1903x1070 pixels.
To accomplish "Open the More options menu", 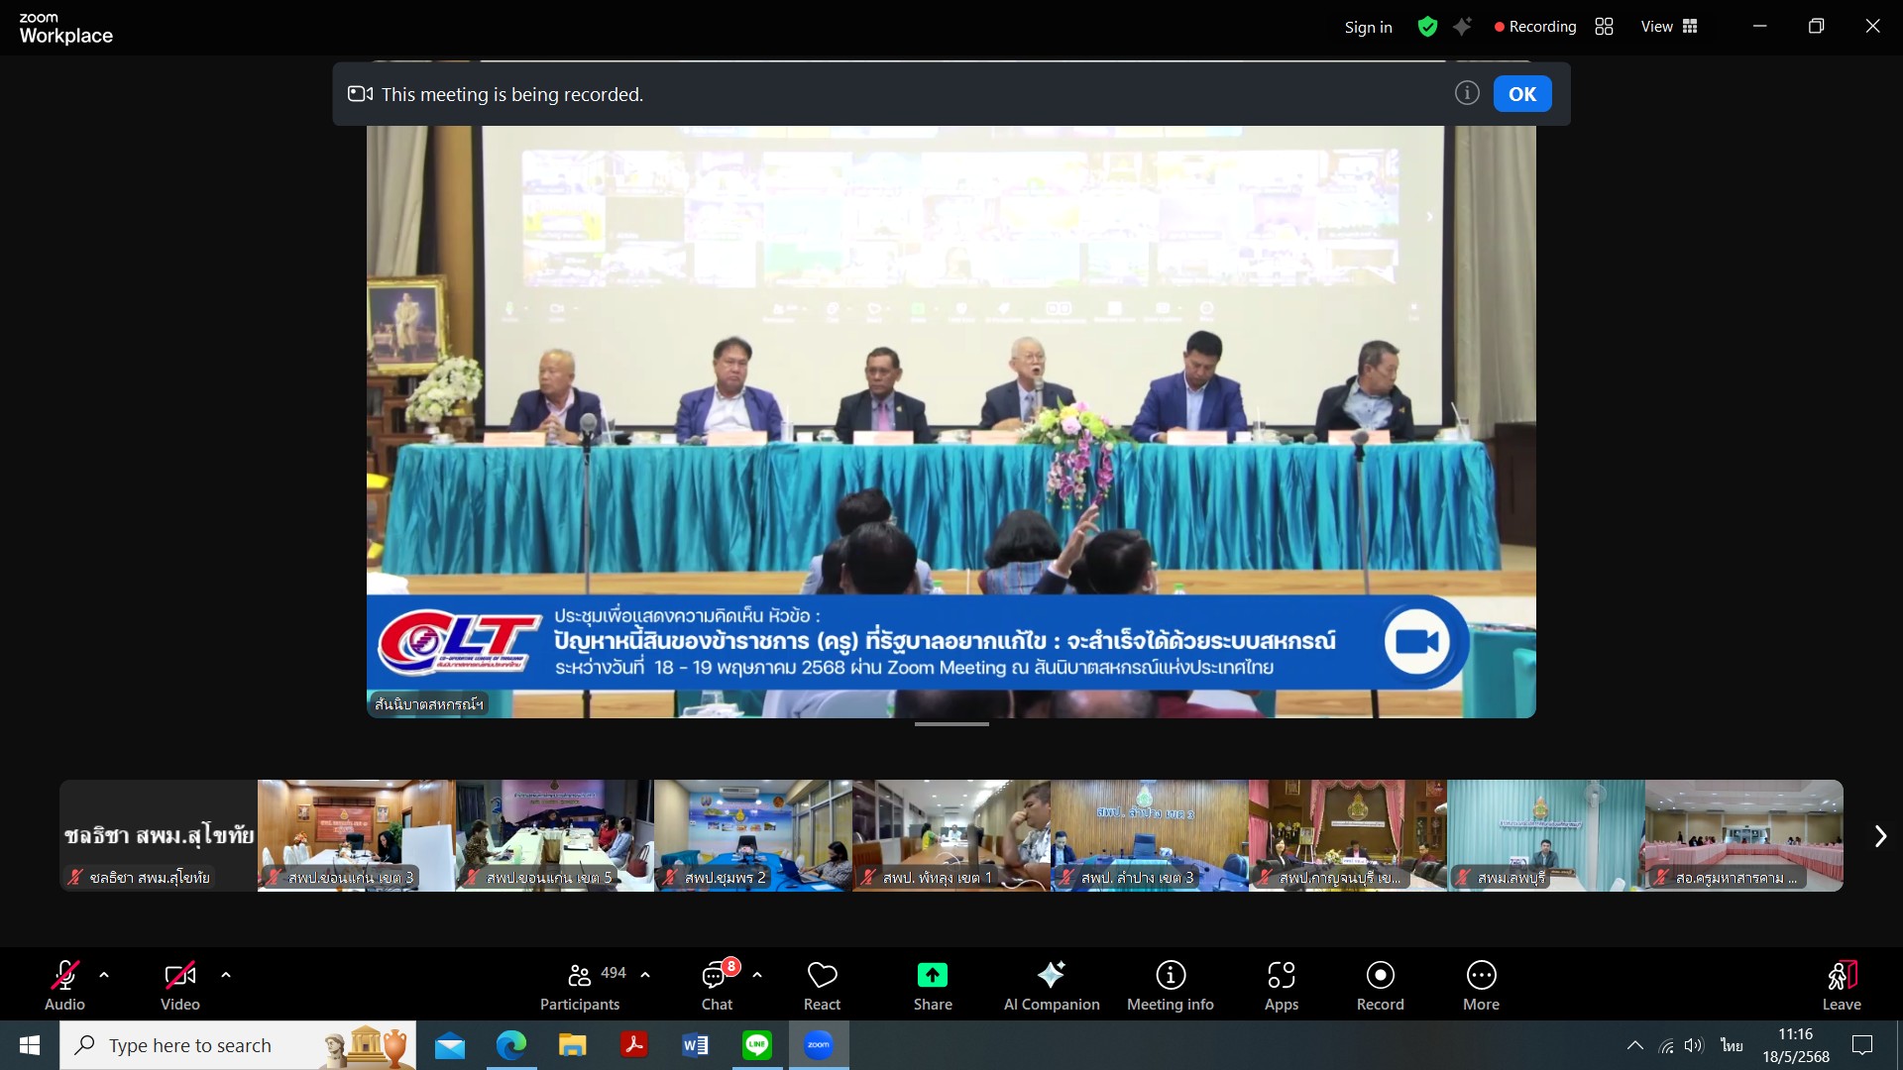I will 1481,986.
